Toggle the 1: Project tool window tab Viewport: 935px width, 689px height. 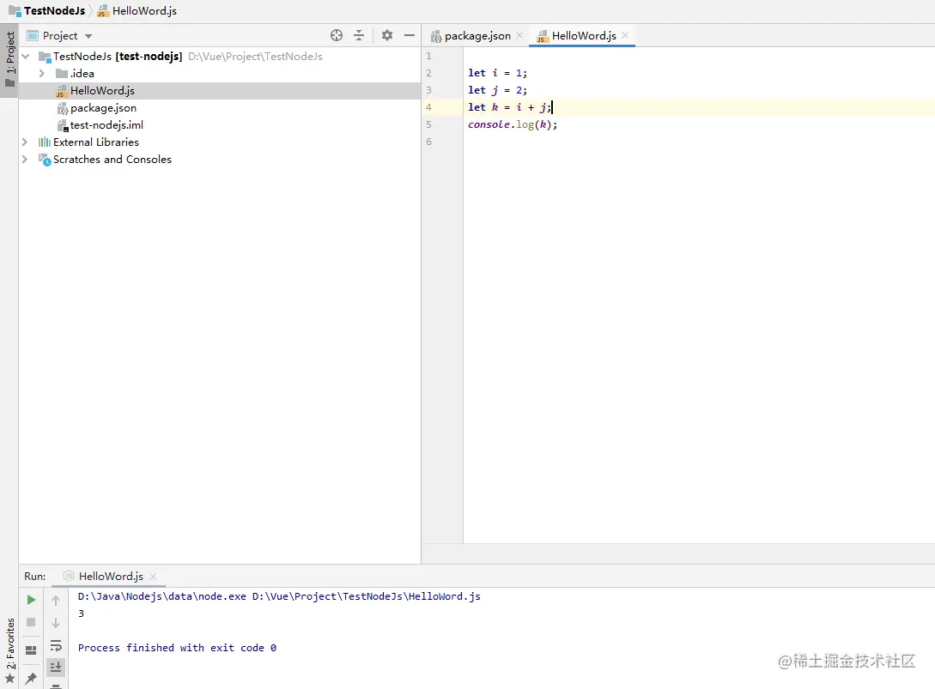pos(9,59)
